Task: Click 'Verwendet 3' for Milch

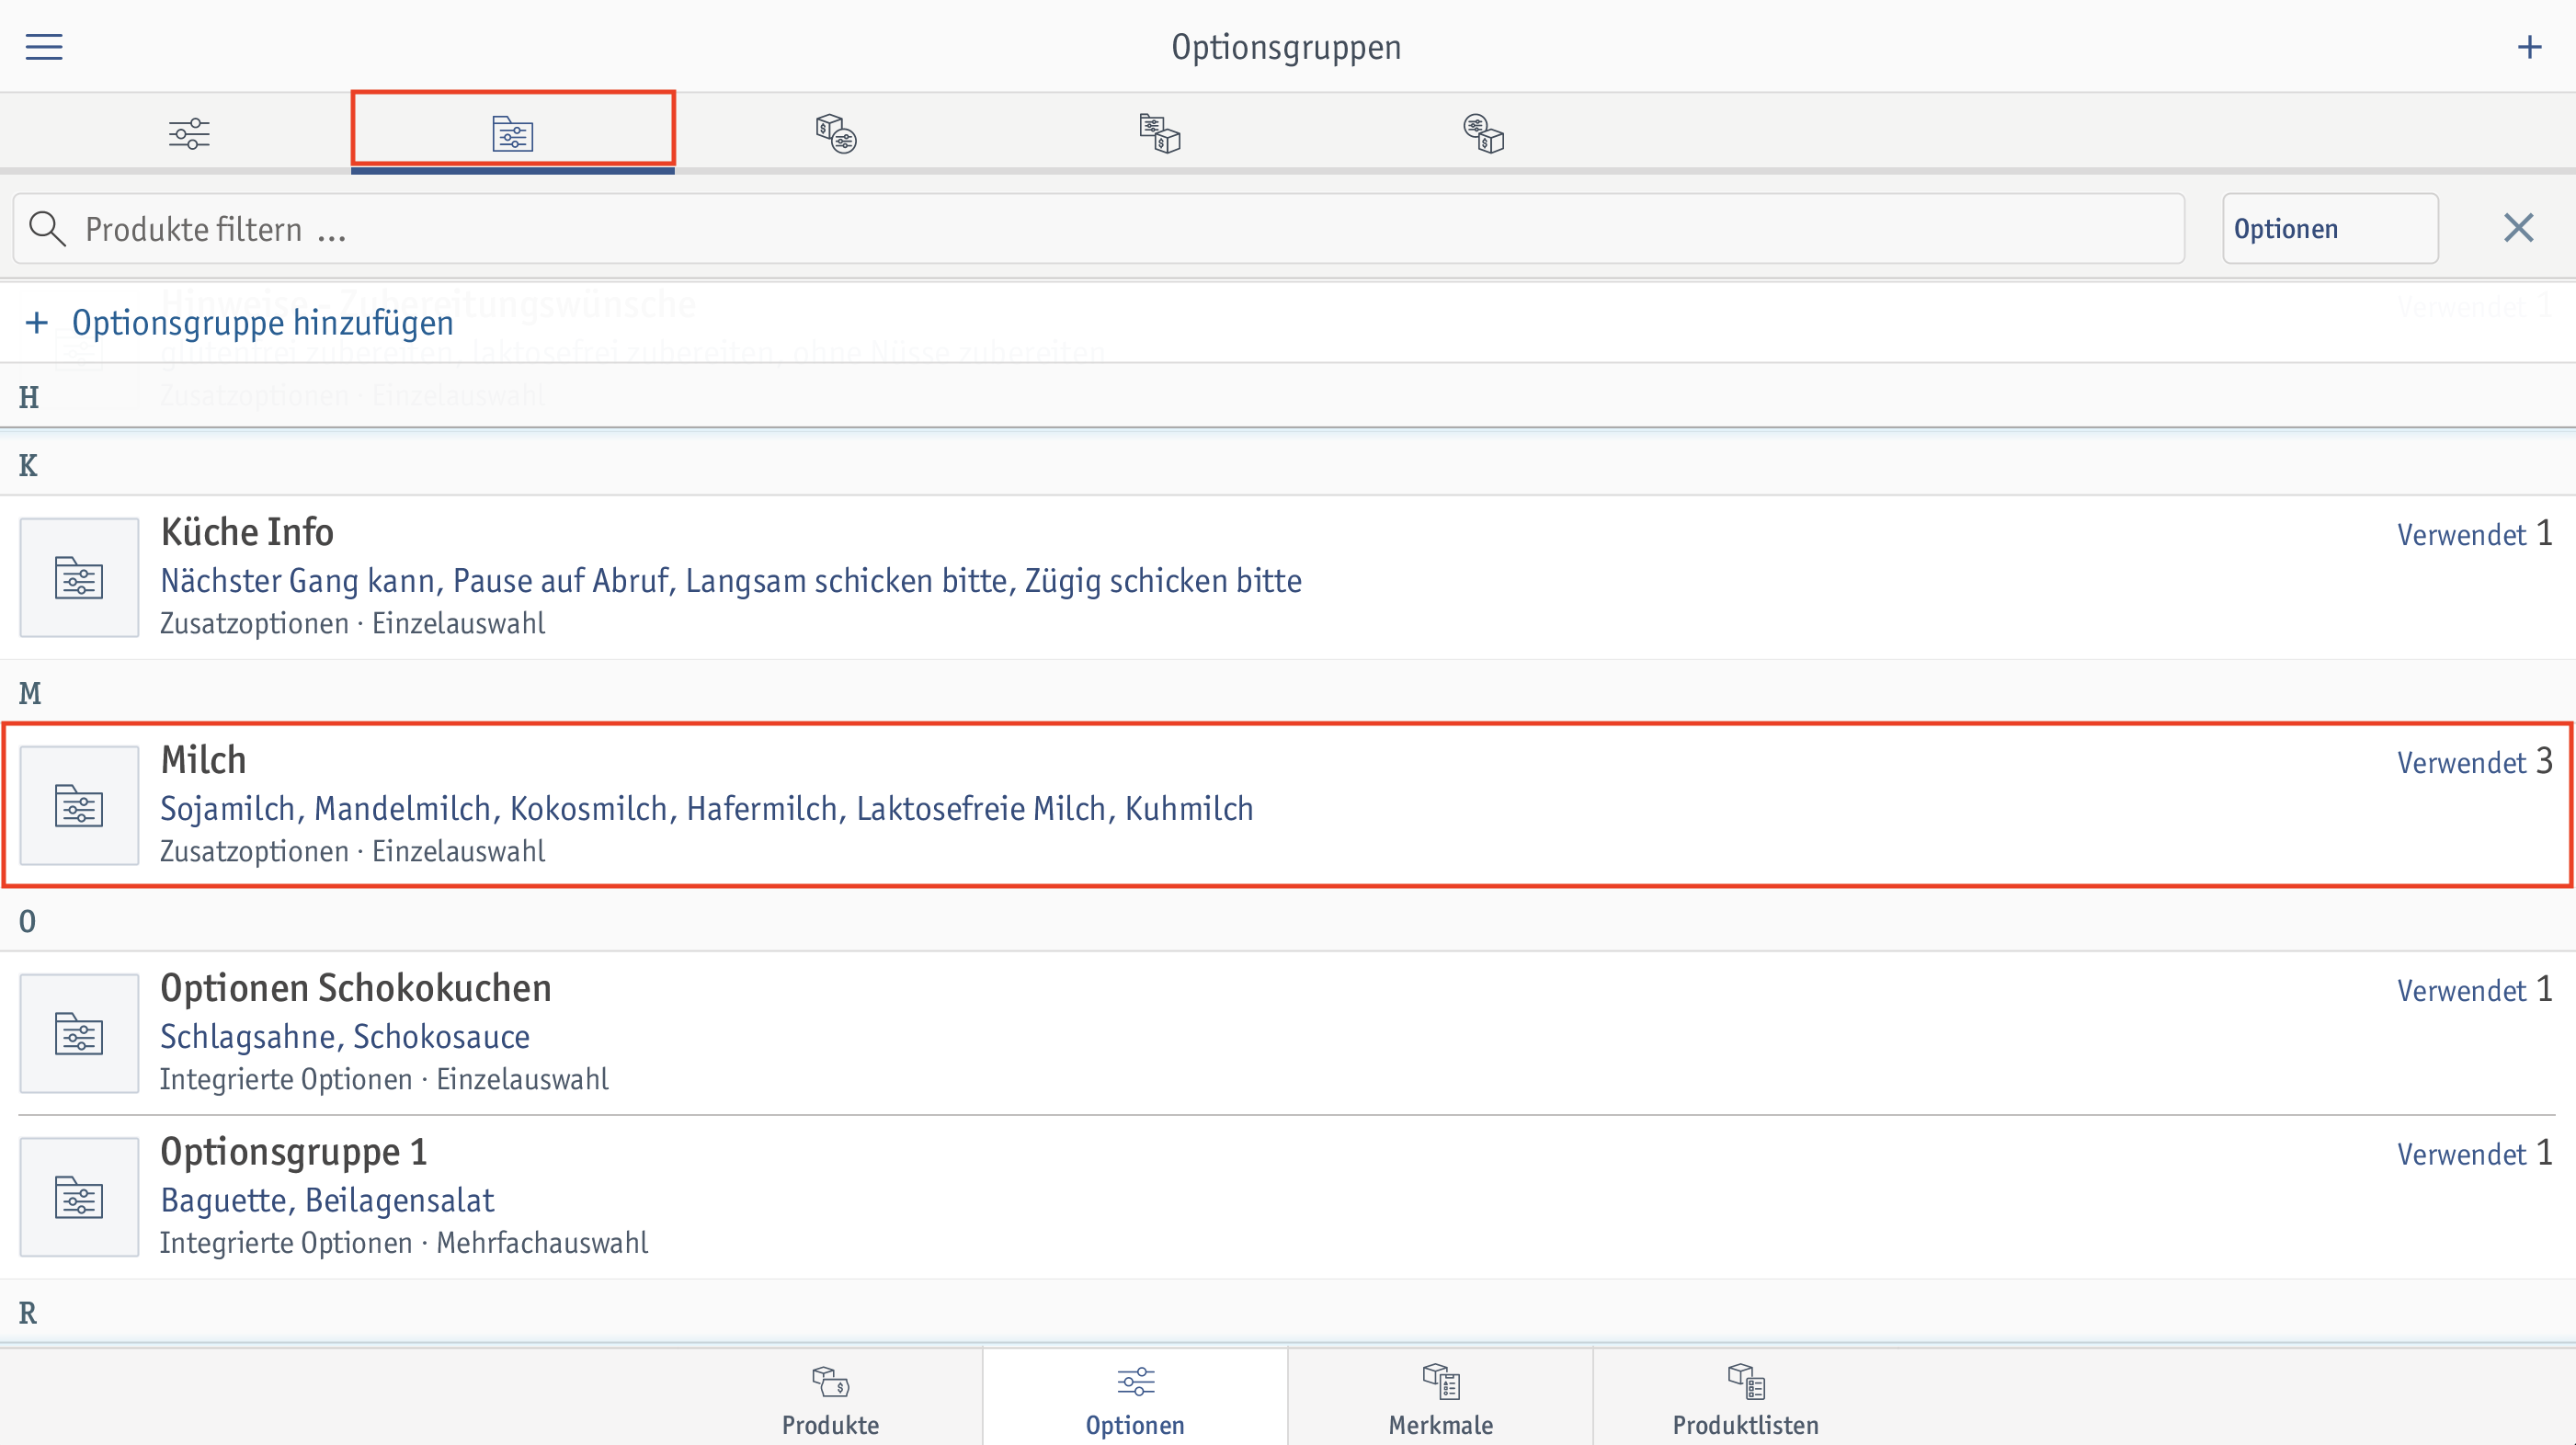Action: tap(2474, 762)
